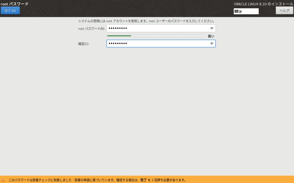Click the 弱い strength label
This screenshot has width=294, height=183.
tap(211, 36)
